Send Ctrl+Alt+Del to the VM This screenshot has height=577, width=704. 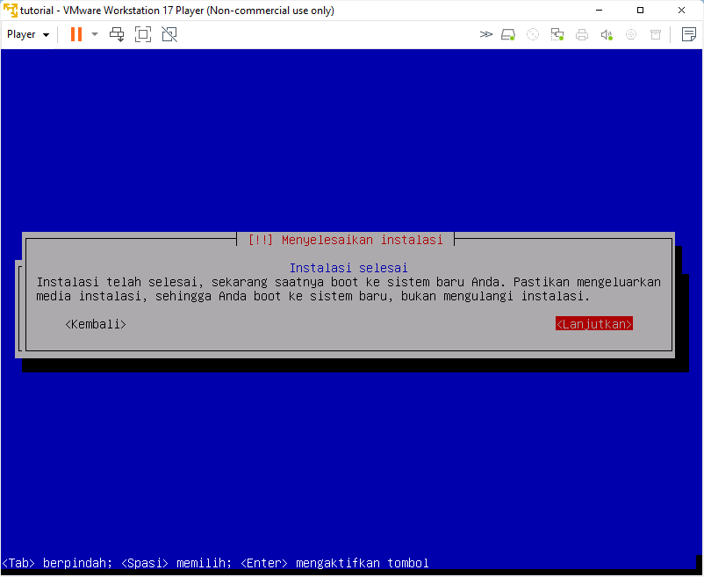(x=117, y=34)
